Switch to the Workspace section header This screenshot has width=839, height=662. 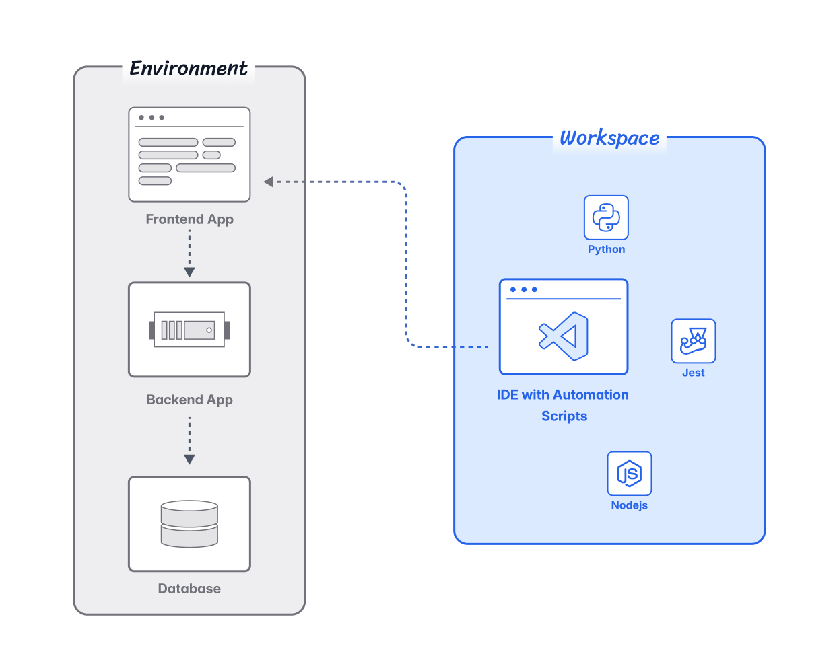pos(608,138)
